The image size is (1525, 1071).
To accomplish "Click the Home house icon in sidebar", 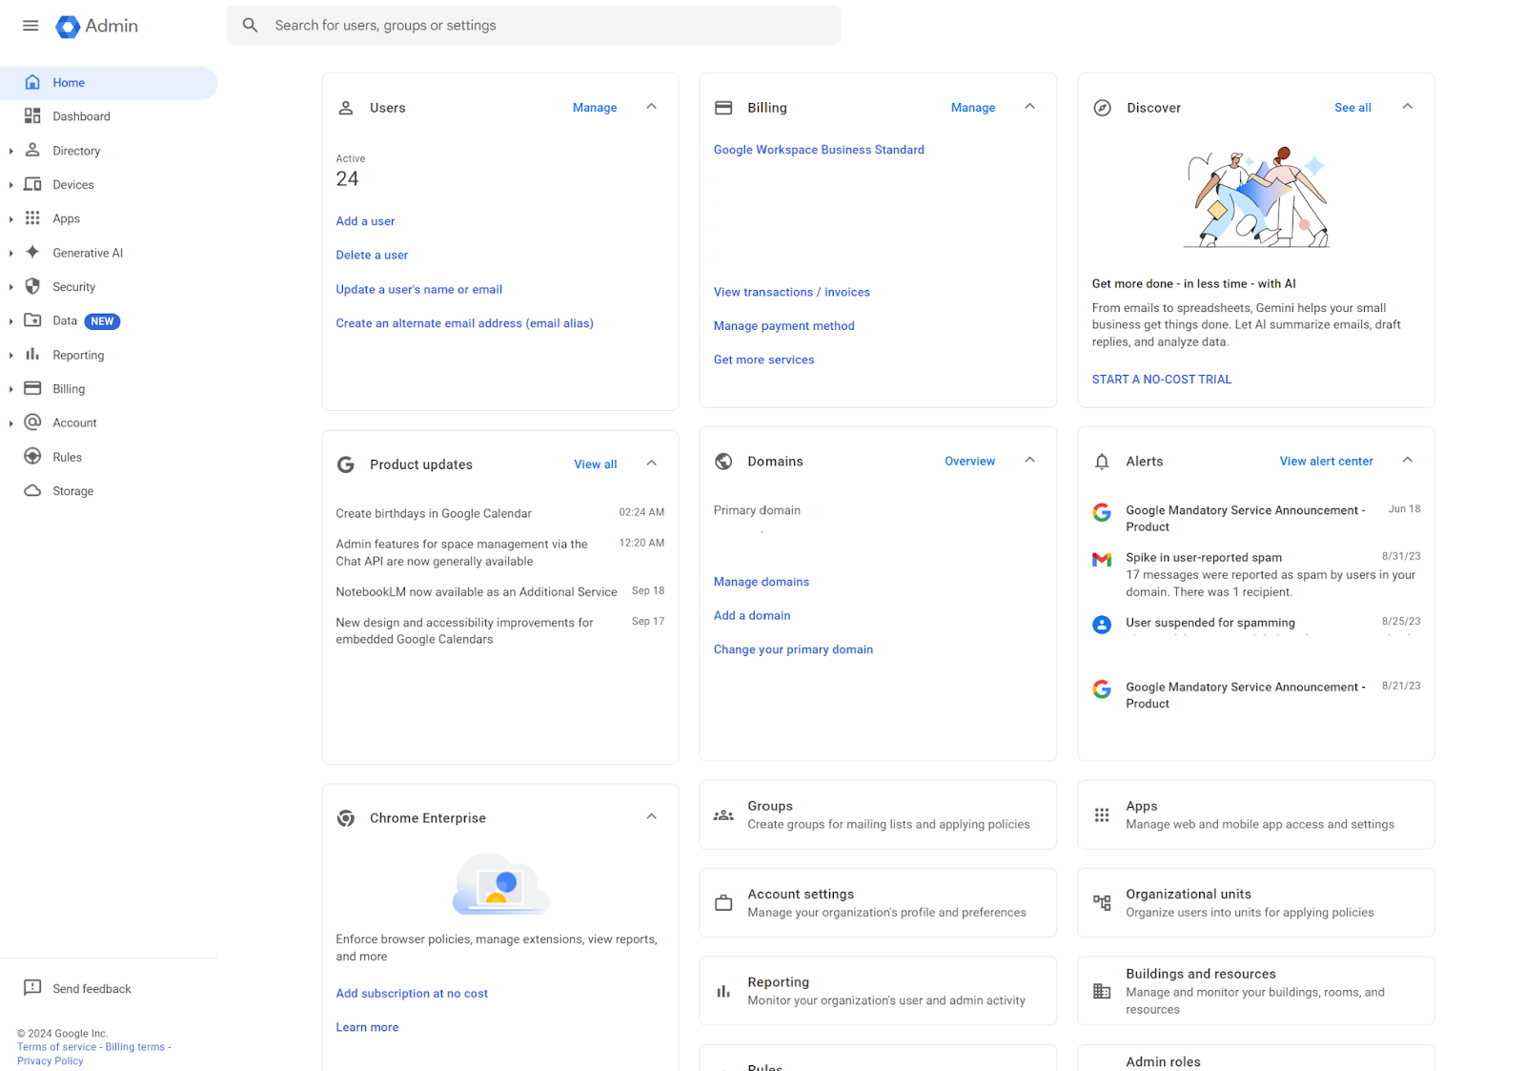I will (32, 82).
